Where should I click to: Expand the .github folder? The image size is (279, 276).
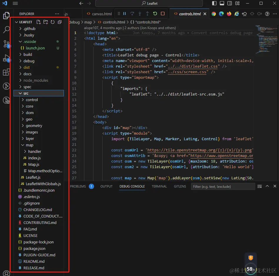(39, 29)
